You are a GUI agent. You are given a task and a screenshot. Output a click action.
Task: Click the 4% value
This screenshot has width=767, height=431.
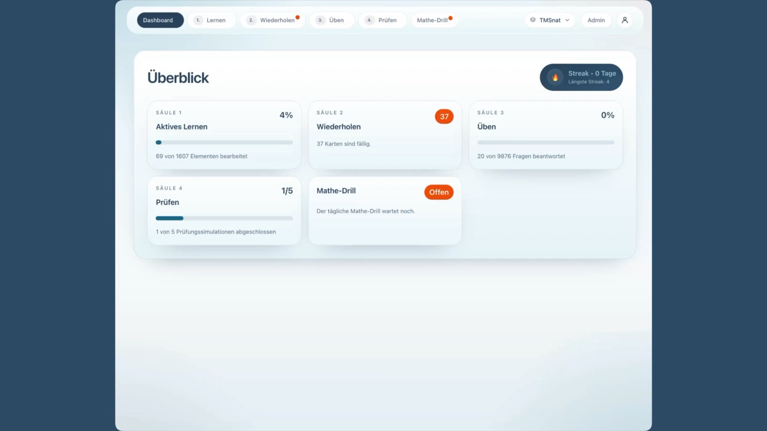286,115
